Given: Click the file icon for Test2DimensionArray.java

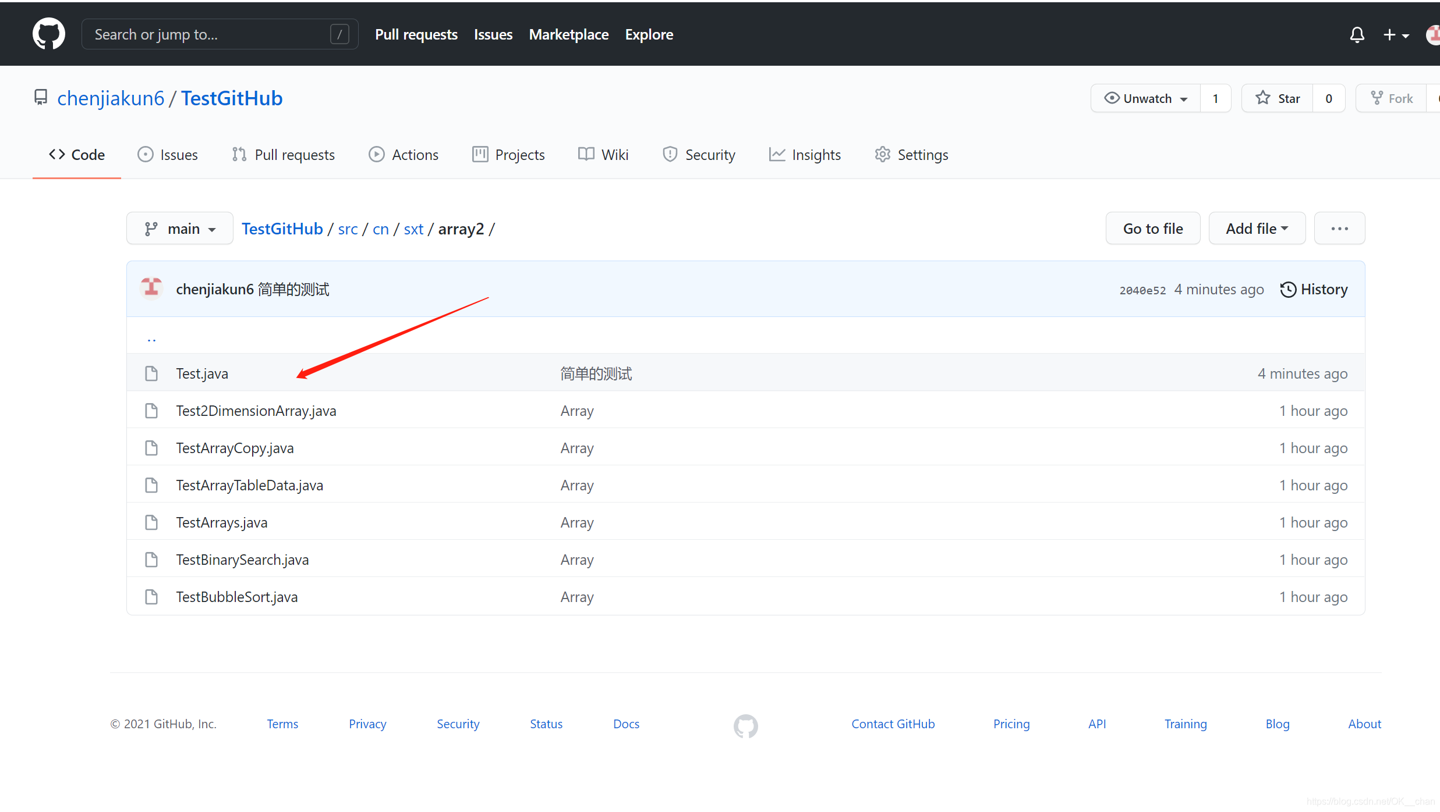Looking at the screenshot, I should (x=151, y=411).
